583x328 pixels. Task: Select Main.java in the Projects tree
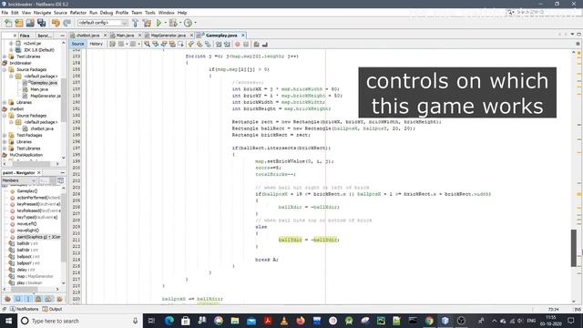(39, 89)
